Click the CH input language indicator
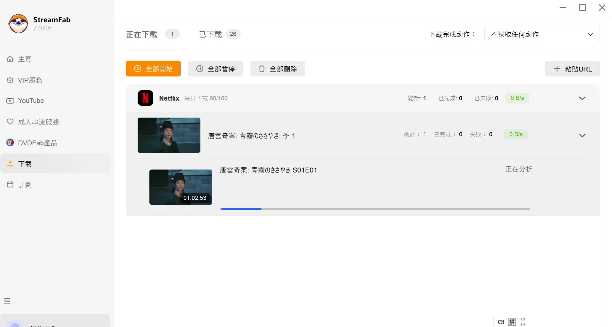 [501, 322]
